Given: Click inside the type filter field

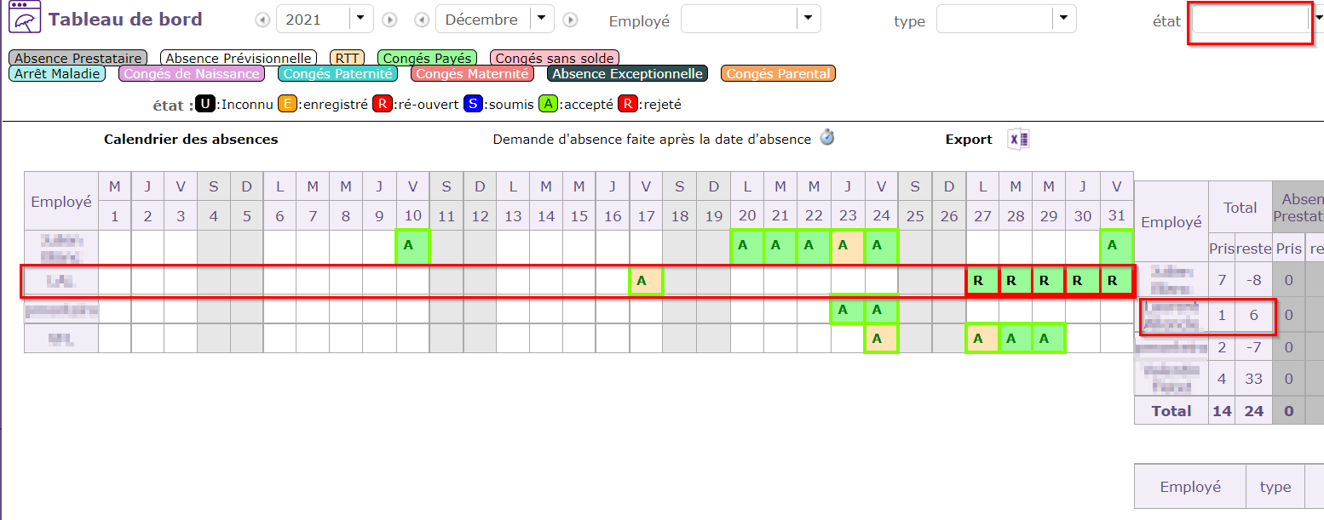Looking at the screenshot, I should 995,19.
